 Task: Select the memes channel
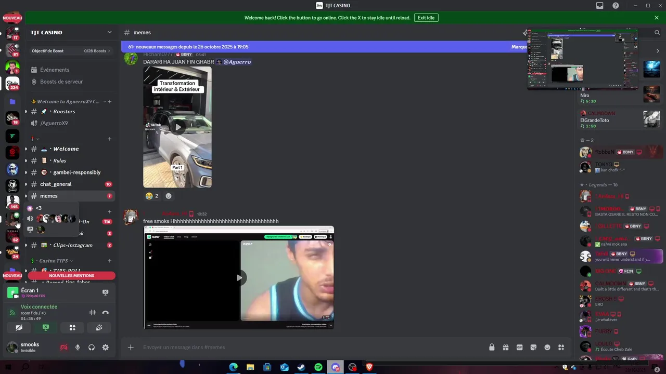pos(71,196)
